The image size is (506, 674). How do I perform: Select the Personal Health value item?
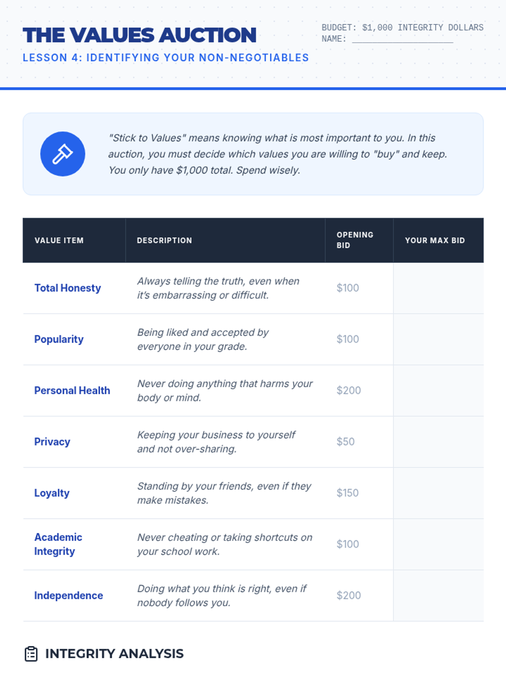click(x=72, y=390)
